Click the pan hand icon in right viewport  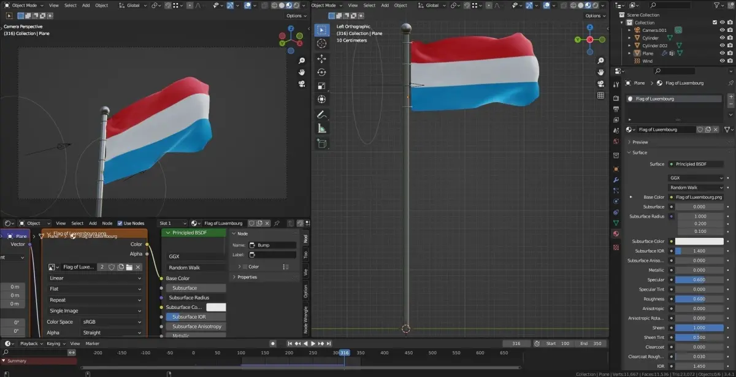tap(600, 73)
